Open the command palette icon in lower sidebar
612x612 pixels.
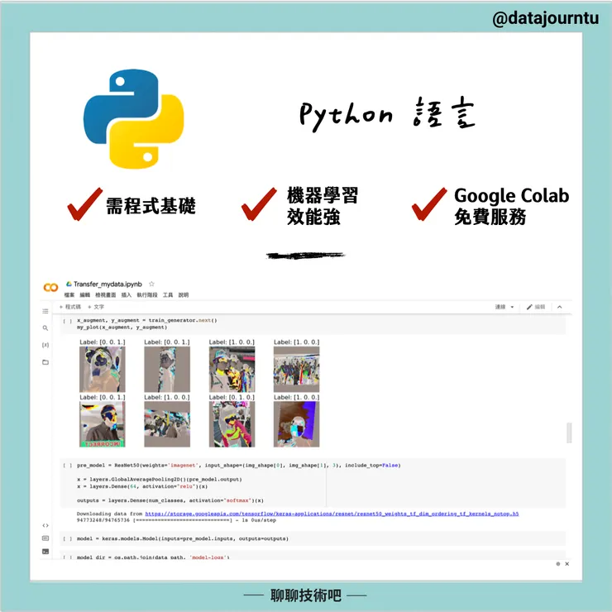(x=45, y=538)
